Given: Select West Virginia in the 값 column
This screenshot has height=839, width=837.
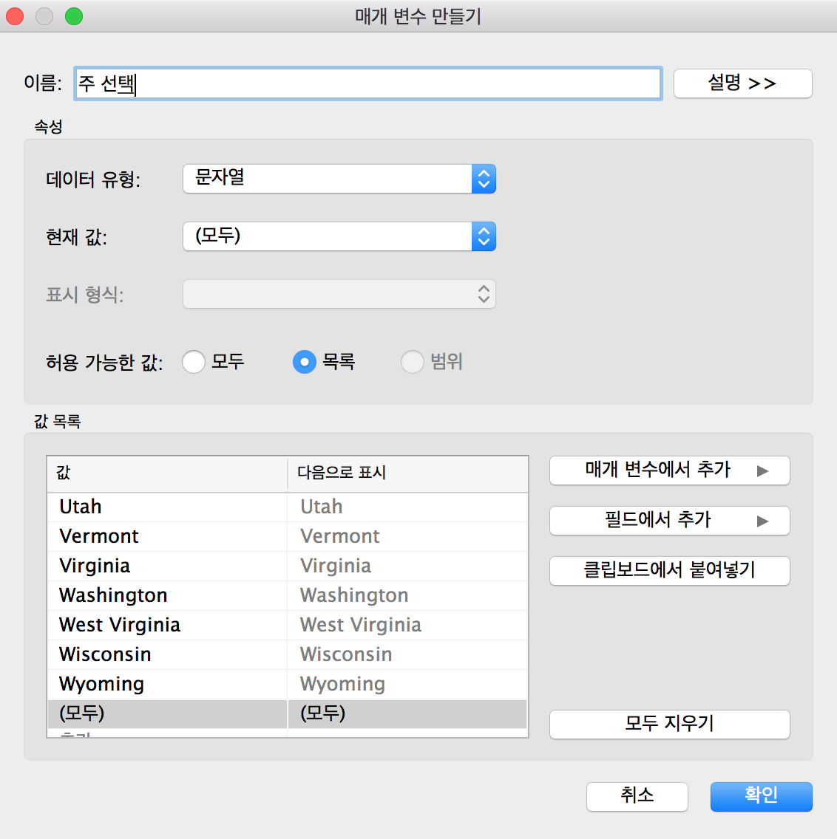Looking at the screenshot, I should coord(167,626).
